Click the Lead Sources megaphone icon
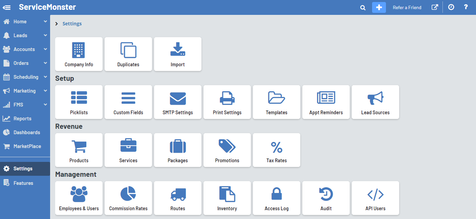476x219 pixels. tap(375, 98)
